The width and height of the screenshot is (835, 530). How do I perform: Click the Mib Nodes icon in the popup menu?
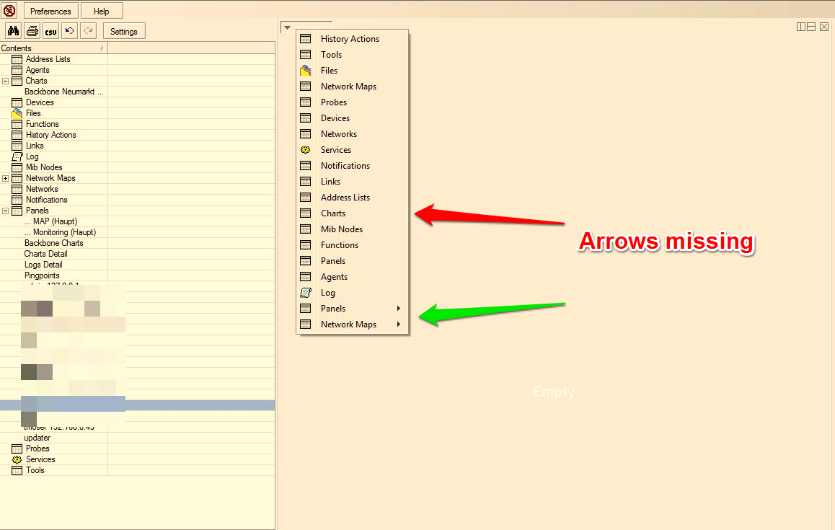(x=305, y=229)
